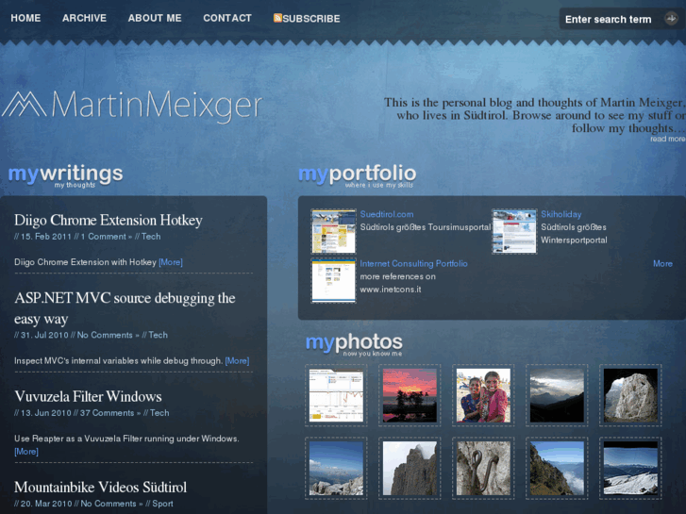Open the red sunset photo thumbnail
Viewport: 686px width, 514px height.
pyautogui.click(x=410, y=395)
